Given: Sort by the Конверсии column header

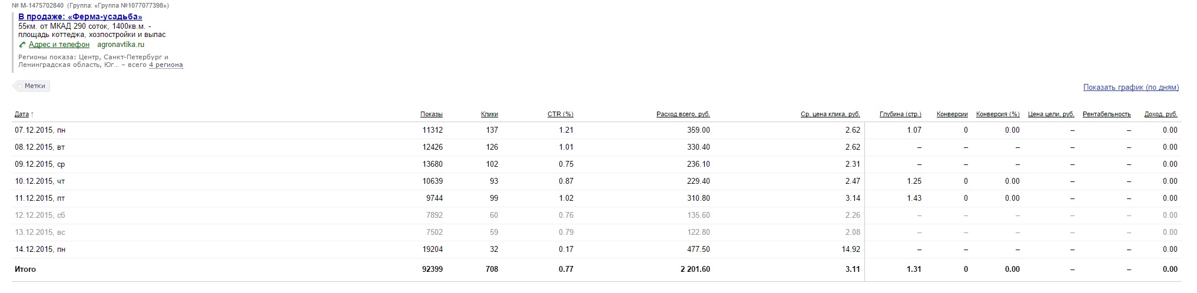Looking at the screenshot, I should 952,114.
